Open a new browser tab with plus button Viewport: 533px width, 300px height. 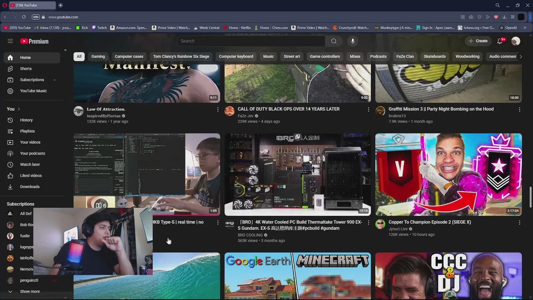pos(60,5)
